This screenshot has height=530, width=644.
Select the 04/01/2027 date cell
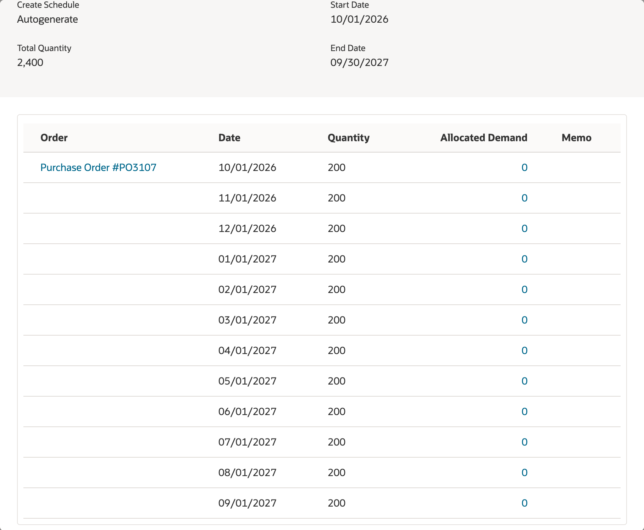(x=247, y=350)
